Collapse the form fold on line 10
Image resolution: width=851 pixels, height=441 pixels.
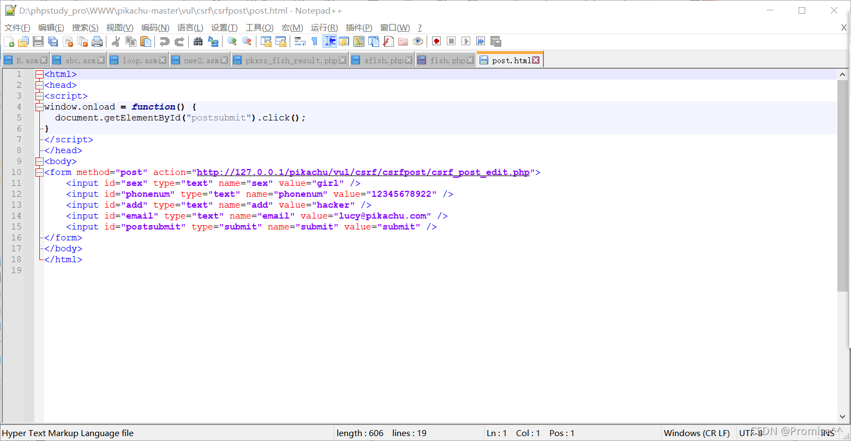(39, 172)
